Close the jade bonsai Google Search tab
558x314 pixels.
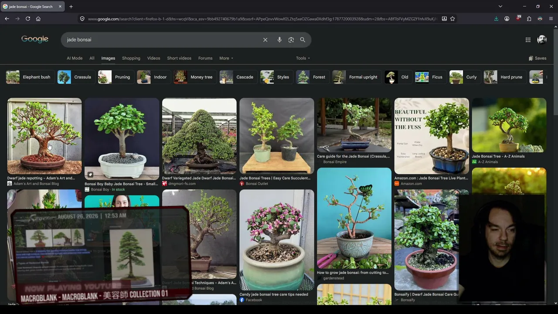coord(60,7)
